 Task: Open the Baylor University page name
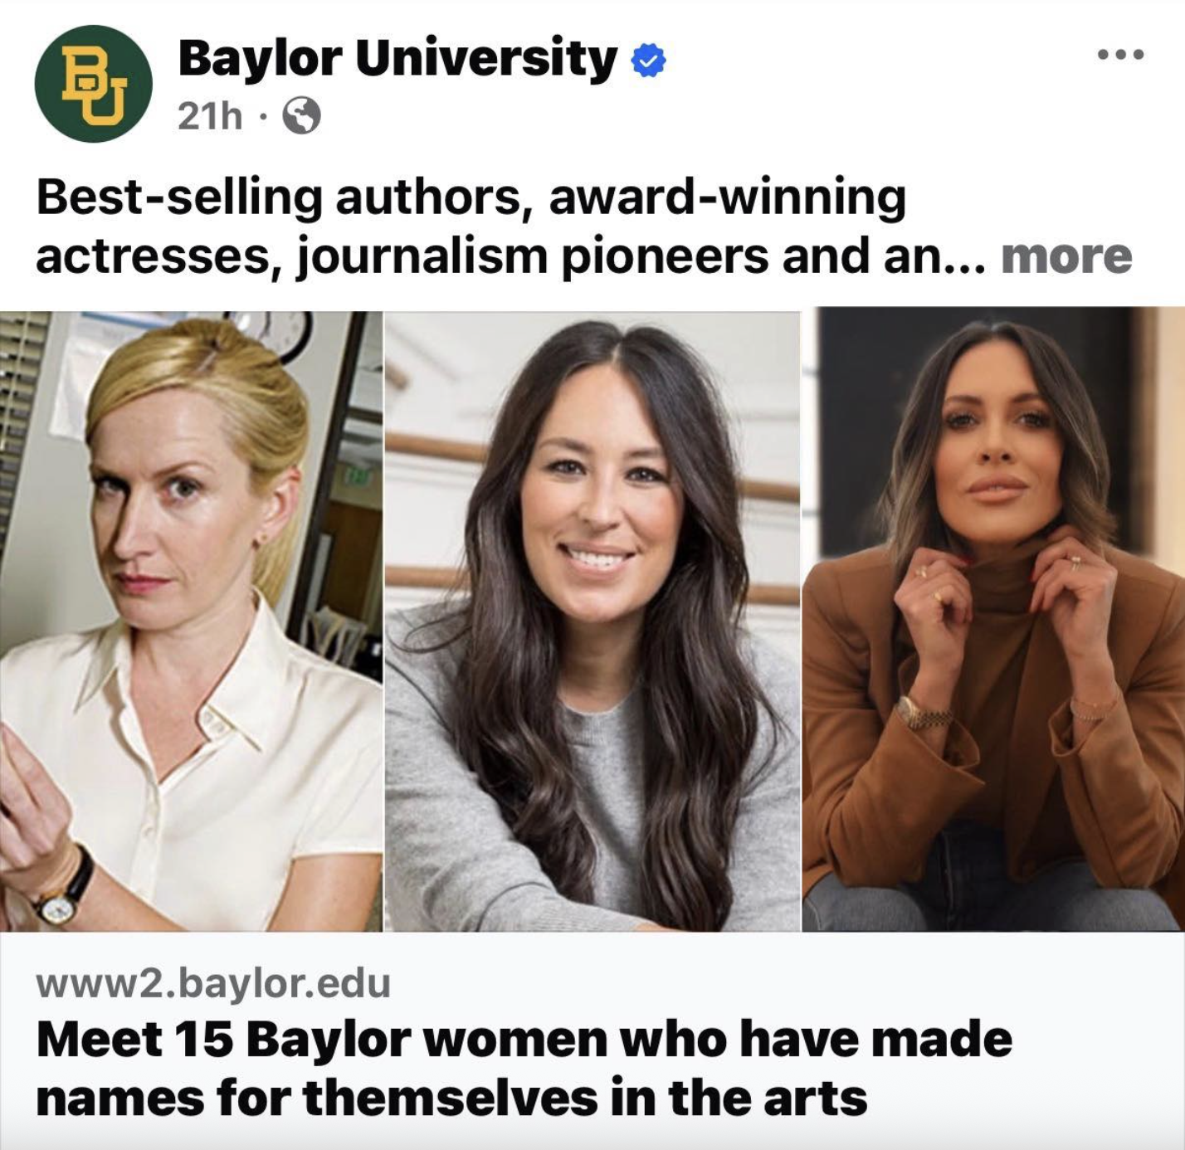[x=397, y=58]
